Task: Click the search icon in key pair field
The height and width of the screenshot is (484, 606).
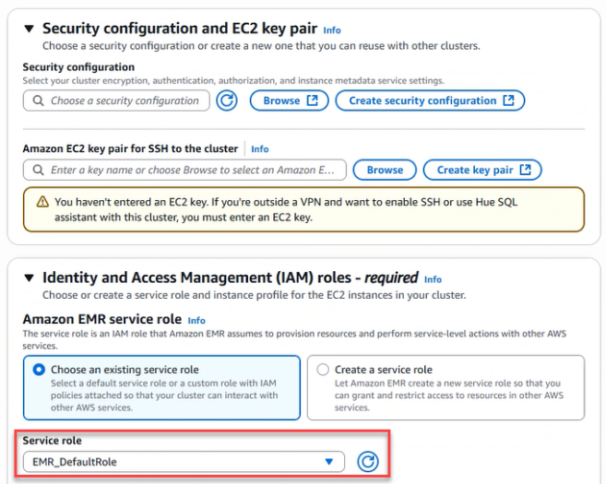Action: (38, 171)
